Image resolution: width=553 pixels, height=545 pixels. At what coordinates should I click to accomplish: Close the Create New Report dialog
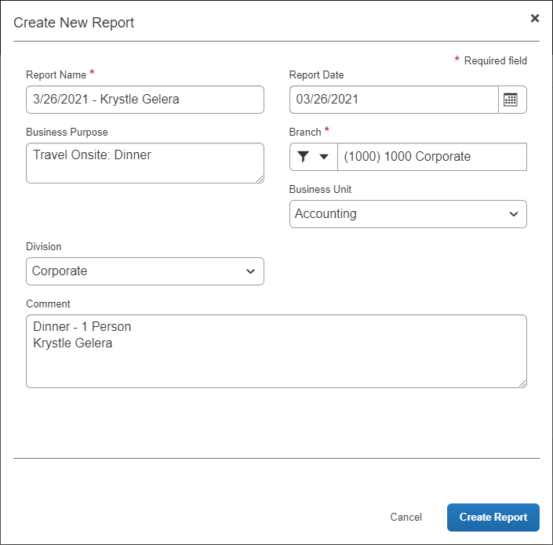click(535, 18)
